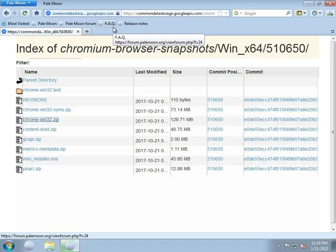Open Windows Explorer from the taskbar
The width and height of the screenshot is (336, 252).
[50, 246]
